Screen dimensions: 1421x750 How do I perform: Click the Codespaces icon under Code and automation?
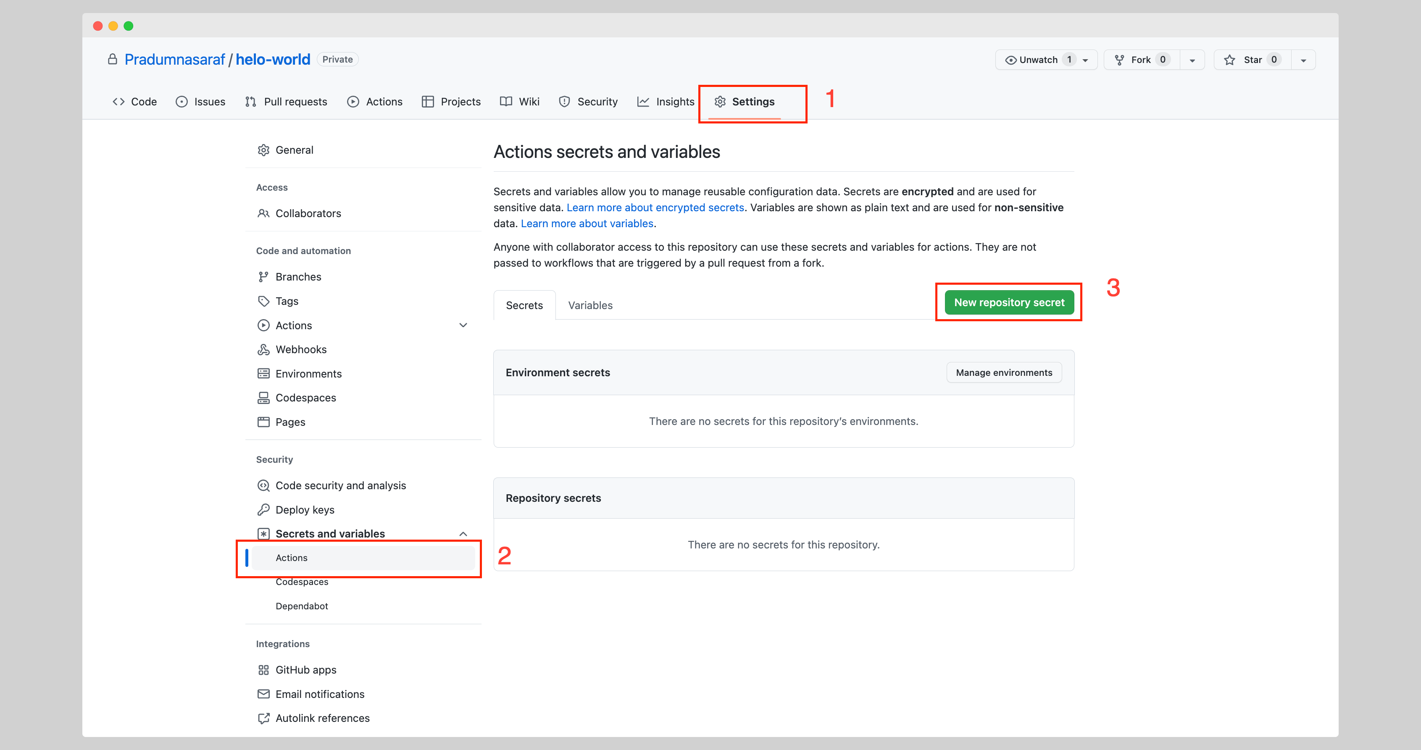[263, 398]
